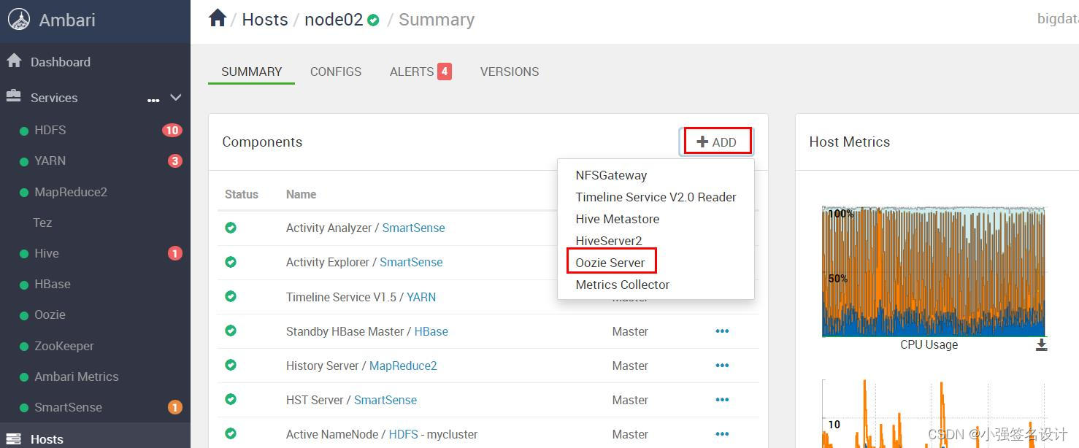Viewport: 1079px width, 448px height.
Task: Click the Status column header
Action: tap(242, 194)
